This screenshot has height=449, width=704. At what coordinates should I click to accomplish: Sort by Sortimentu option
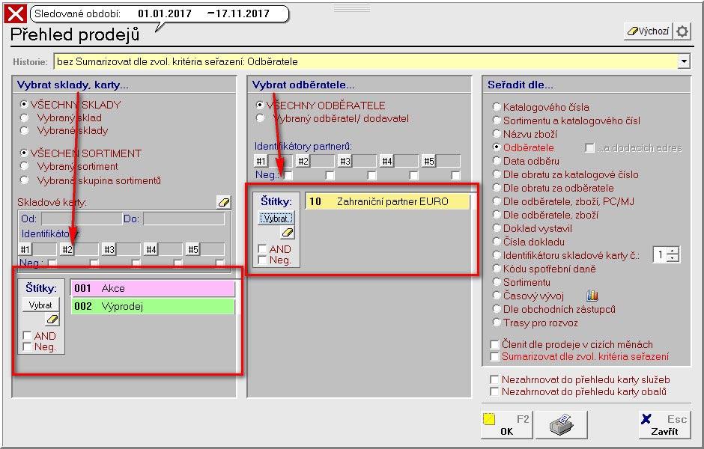496,281
